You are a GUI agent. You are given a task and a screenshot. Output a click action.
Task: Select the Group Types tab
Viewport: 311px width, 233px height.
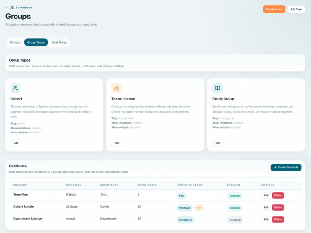(36, 42)
